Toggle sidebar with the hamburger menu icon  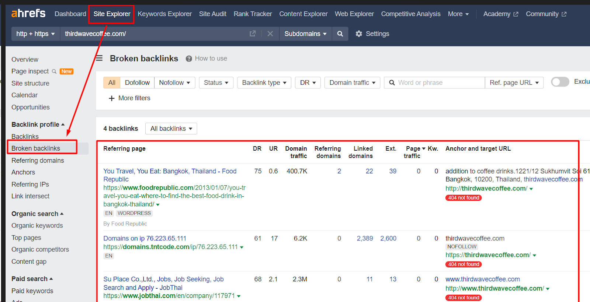click(99, 58)
